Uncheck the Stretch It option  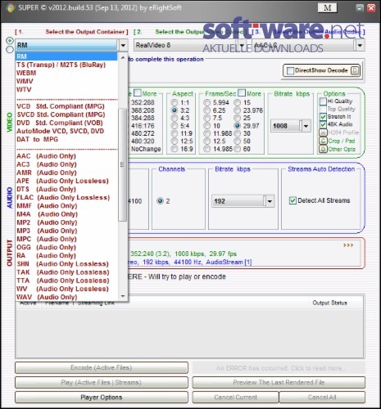pos(323,117)
